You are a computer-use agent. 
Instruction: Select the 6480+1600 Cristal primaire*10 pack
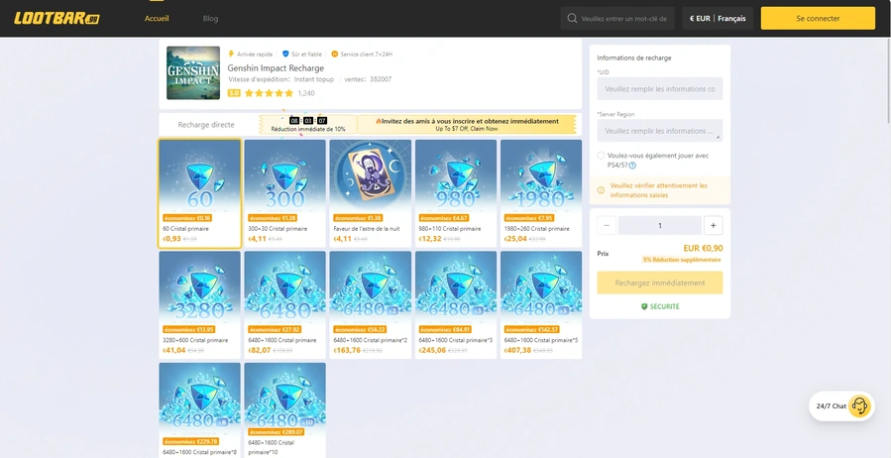[x=284, y=410]
